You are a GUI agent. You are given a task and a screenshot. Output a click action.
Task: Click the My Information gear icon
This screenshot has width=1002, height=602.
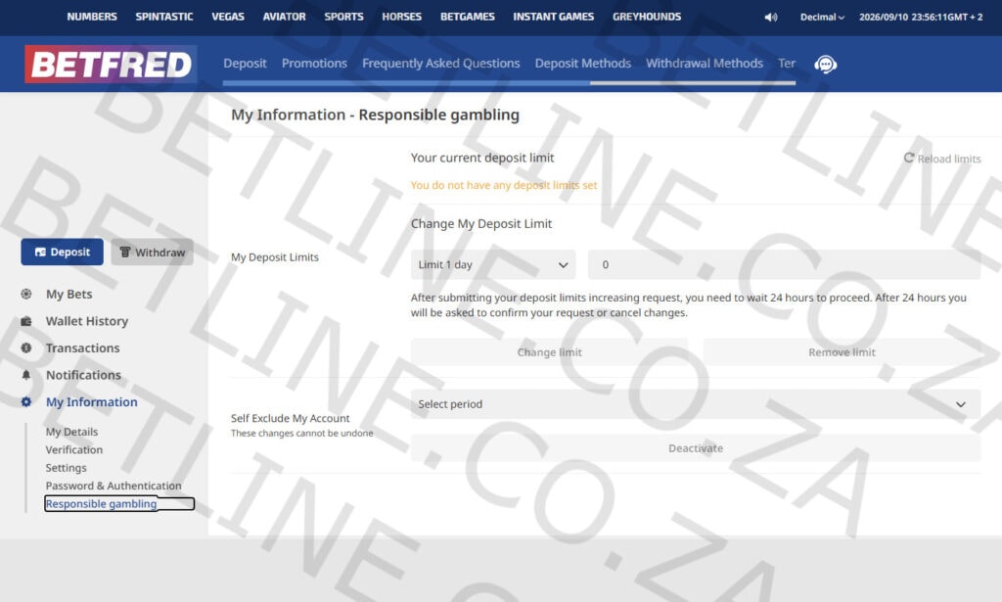pyautogui.click(x=26, y=402)
